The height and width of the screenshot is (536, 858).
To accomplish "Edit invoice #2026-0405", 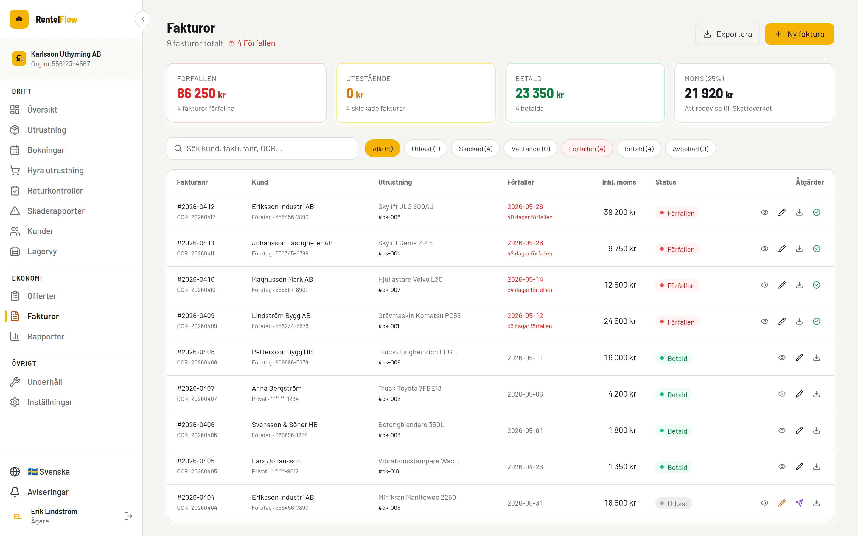I will [x=799, y=467].
